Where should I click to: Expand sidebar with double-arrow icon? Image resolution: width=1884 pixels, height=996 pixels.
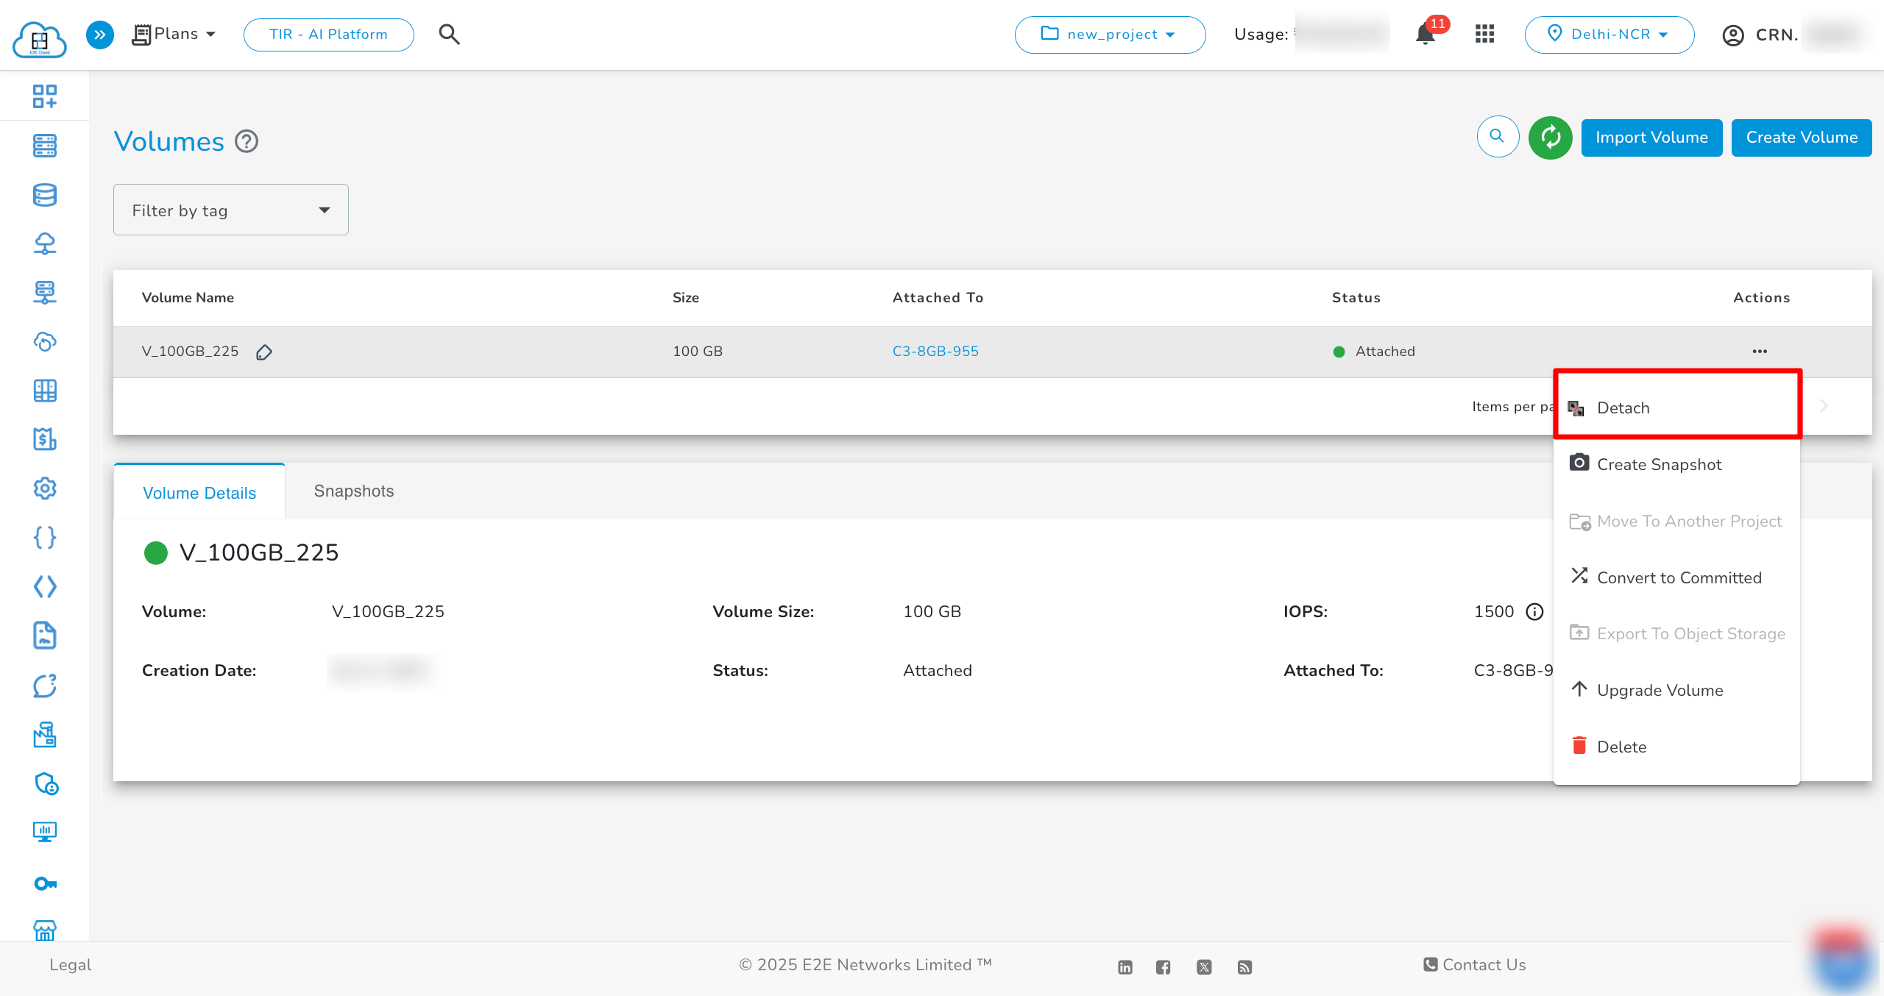pyautogui.click(x=100, y=35)
